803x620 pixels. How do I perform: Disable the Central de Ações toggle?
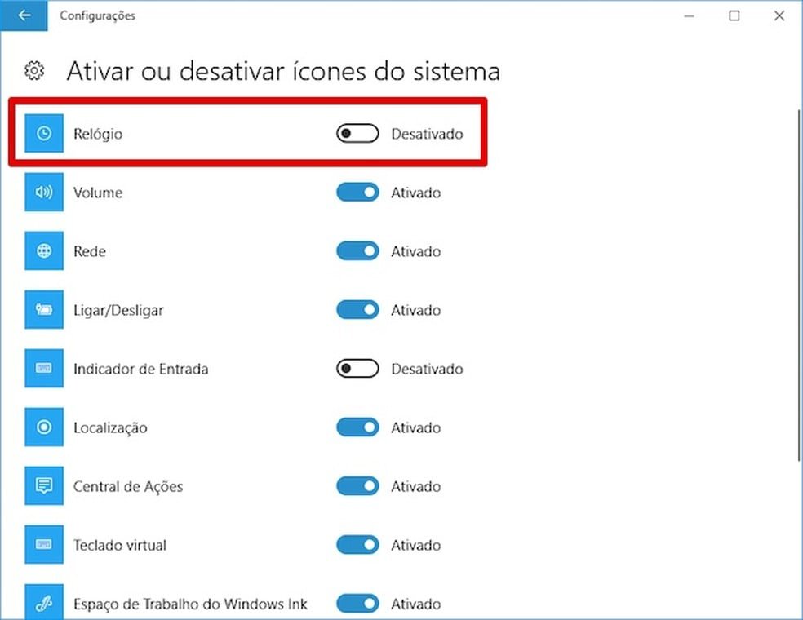[357, 486]
